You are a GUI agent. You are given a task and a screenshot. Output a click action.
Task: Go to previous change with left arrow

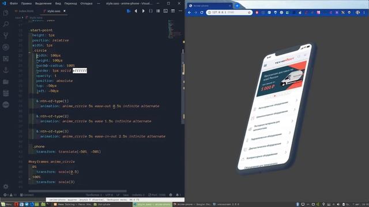pos(136,11)
